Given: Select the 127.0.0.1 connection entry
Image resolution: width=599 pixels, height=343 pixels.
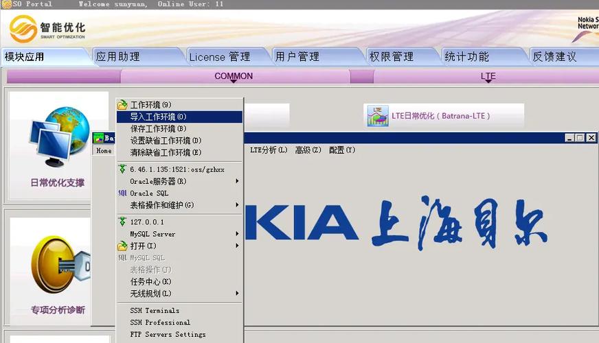Looking at the screenshot, I should (179, 222).
